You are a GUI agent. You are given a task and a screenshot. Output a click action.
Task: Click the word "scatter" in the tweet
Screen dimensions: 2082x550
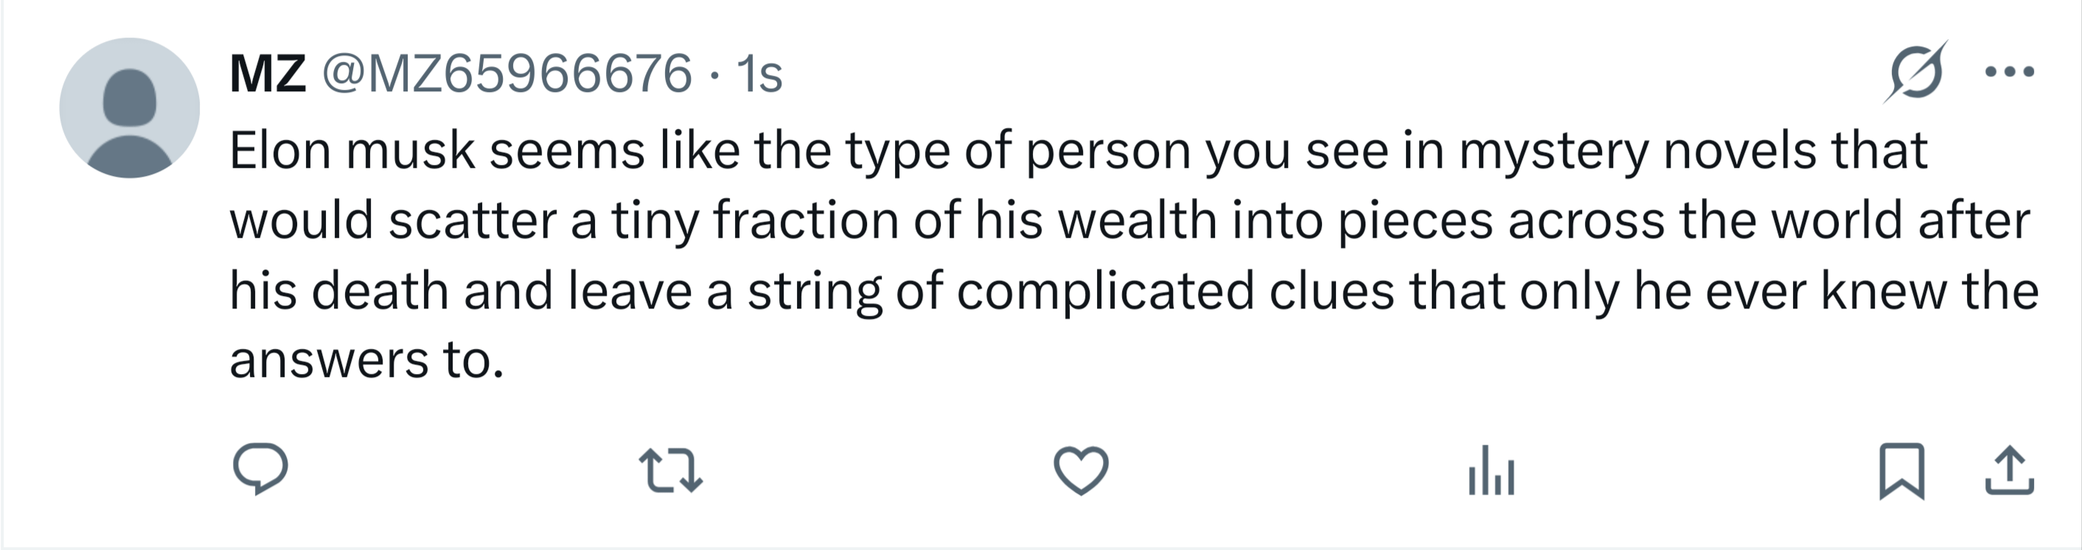coord(473,220)
